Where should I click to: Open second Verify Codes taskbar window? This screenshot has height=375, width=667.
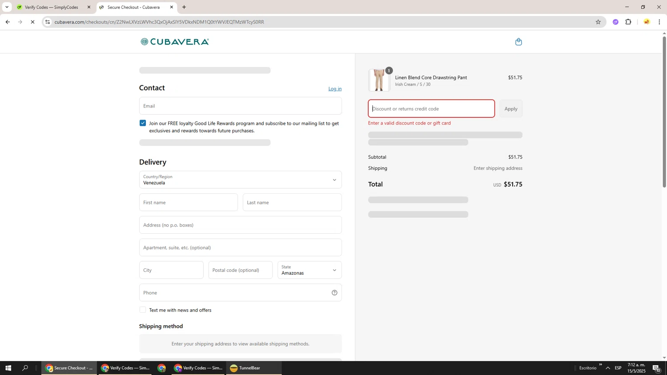(198, 368)
